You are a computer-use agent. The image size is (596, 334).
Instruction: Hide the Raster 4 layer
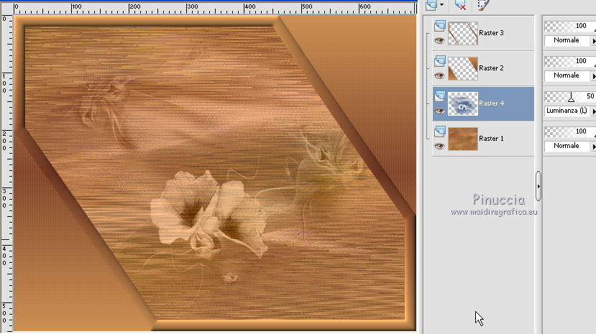pos(439,111)
